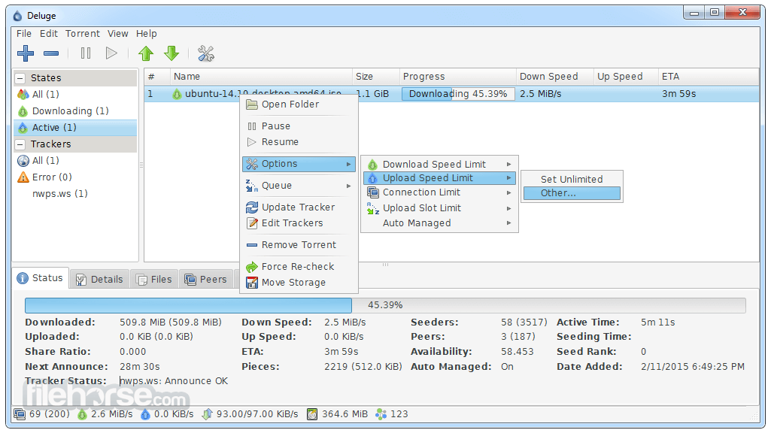The image size is (771, 433).
Task: Click the Status panel 45.39% progress bar
Action: (x=385, y=305)
